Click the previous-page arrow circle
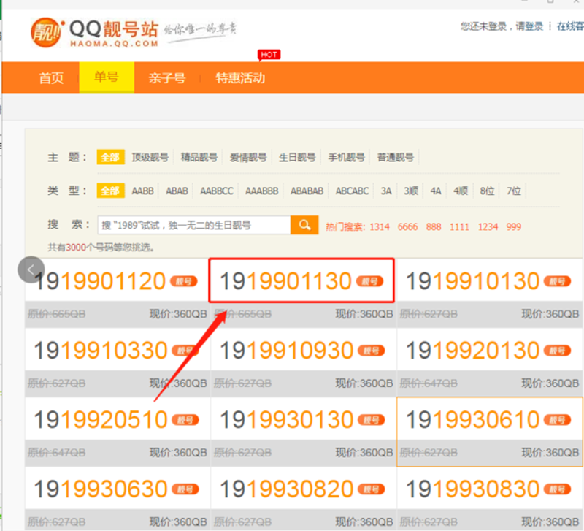This screenshot has height=531, width=584. pyautogui.click(x=31, y=270)
